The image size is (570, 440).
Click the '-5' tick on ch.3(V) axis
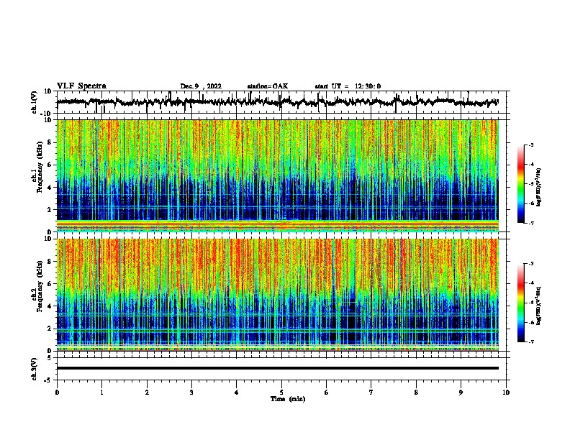(49, 380)
